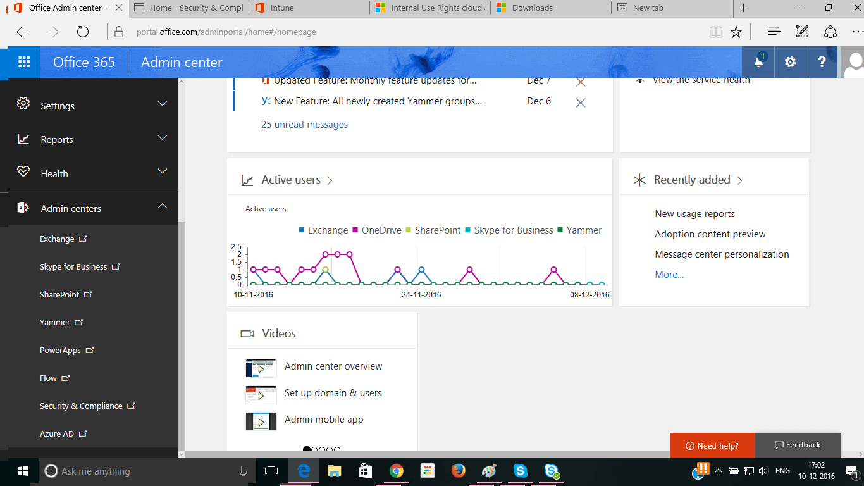Open the Windows Start menu
864x486 pixels.
(x=24, y=471)
